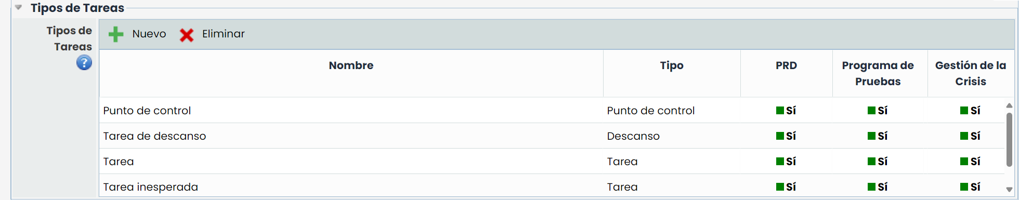The height and width of the screenshot is (200, 1019).
Task: Toggle PRD Sí for Punto de control
Action: pos(786,111)
